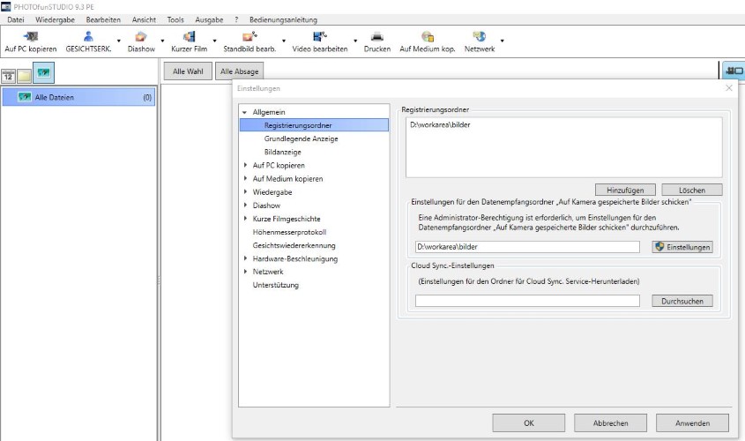The width and height of the screenshot is (745, 441).
Task: Switch to the folder view icon
Action: [x=24, y=76]
